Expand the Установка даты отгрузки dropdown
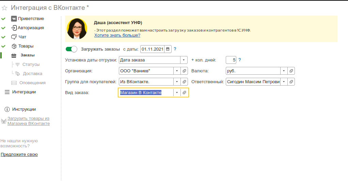The image size is (348, 181). tap(184, 60)
